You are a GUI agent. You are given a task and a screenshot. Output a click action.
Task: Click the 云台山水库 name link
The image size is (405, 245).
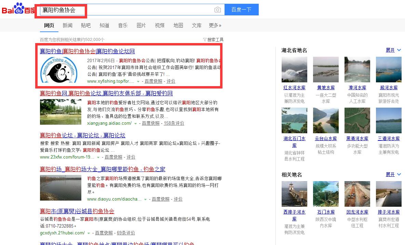click(x=326, y=139)
